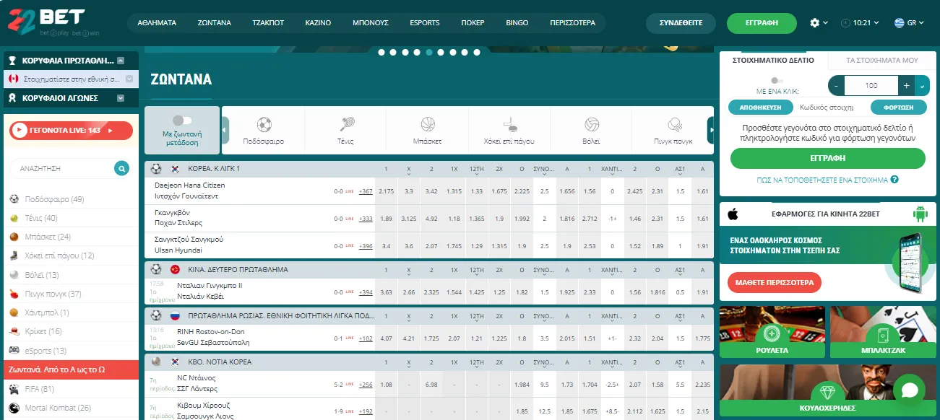Select the first carousel dot
The width and height of the screenshot is (940, 420).
(382, 52)
